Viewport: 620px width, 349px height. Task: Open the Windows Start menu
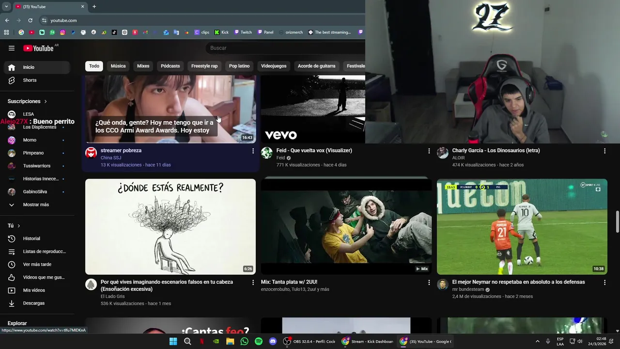(x=173, y=341)
